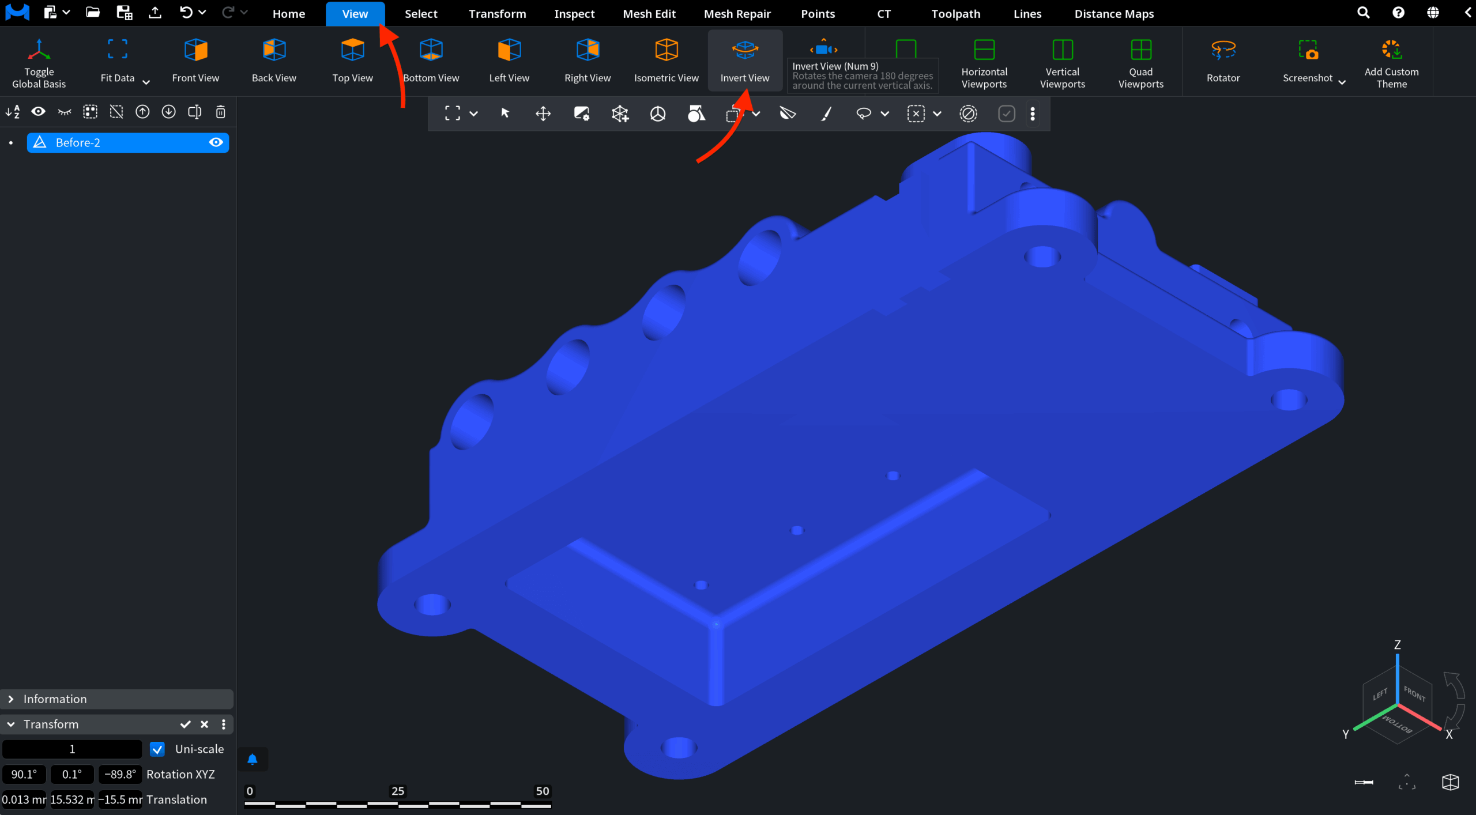This screenshot has height=815, width=1476.
Task: Show all objects with eye icon
Action: pos(38,112)
